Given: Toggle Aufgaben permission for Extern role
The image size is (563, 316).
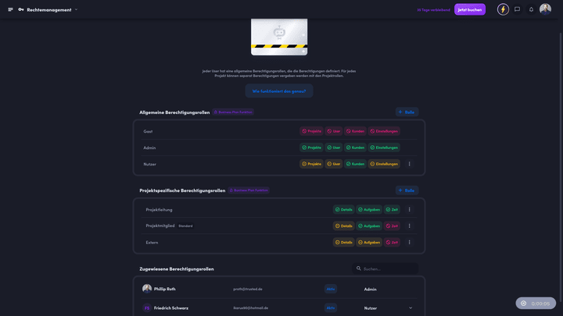Looking at the screenshot, I should (369, 242).
